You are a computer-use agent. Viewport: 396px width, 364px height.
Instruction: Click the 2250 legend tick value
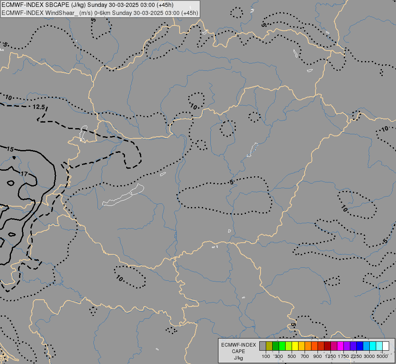(356, 356)
